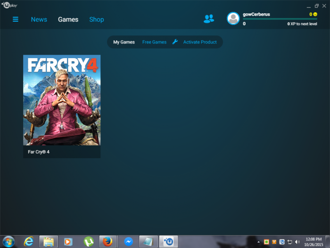Viewport: 330px width, 248px height.
Task: Click the Activate Product link
Action: (x=200, y=42)
